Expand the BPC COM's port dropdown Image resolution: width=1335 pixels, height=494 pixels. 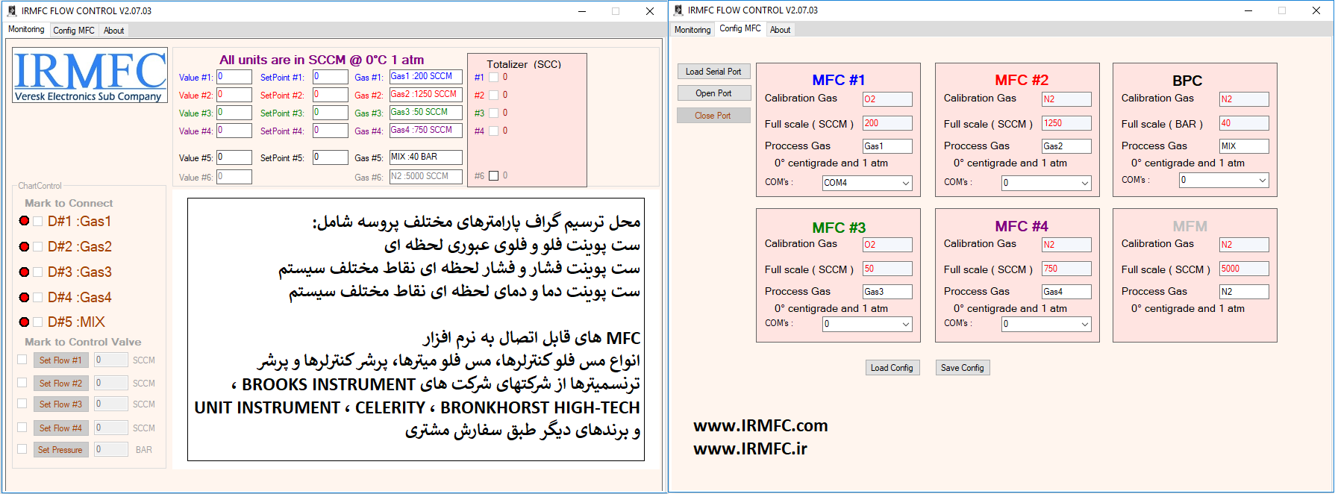pyautogui.click(x=1224, y=180)
